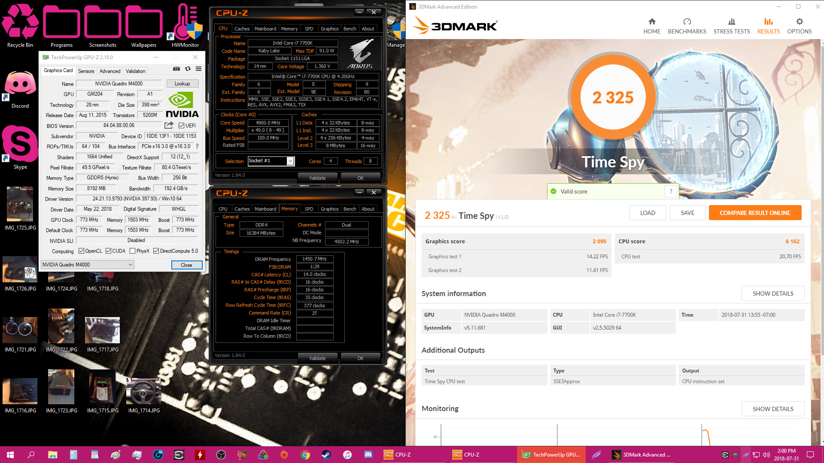Switch to GPU-Z Sensors tab
The width and height of the screenshot is (824, 463).
pos(86,71)
